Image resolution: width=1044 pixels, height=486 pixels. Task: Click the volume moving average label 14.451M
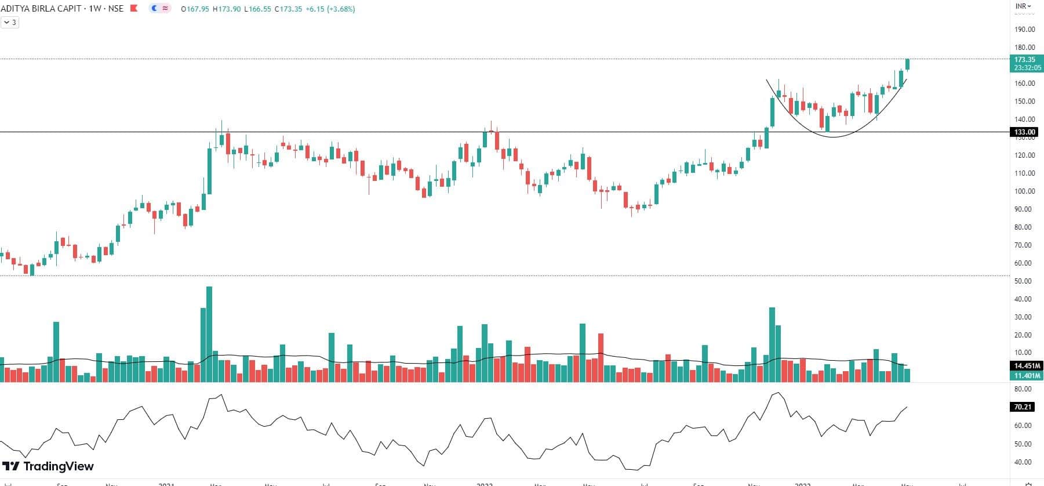(x=1025, y=366)
